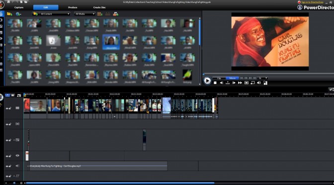
Task: Open the Produce module tab
Action: pos(73,7)
